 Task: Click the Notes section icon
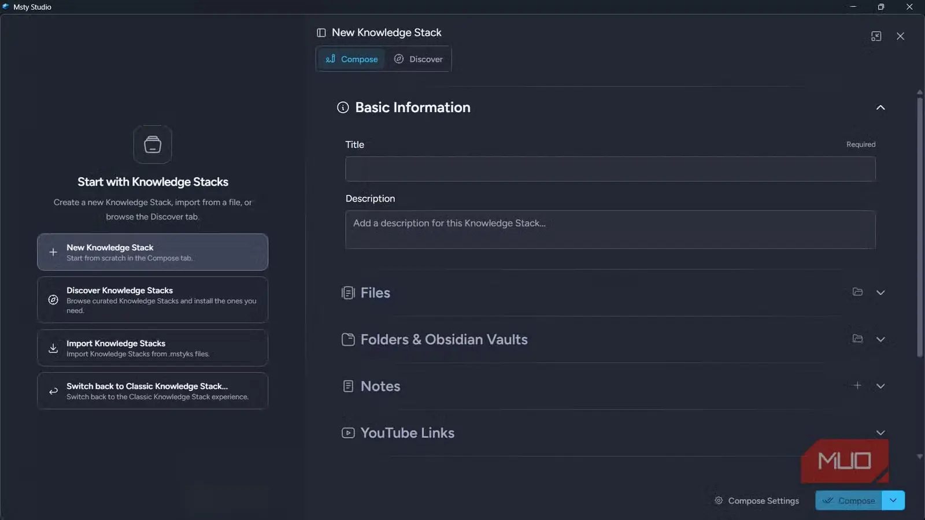(x=348, y=387)
